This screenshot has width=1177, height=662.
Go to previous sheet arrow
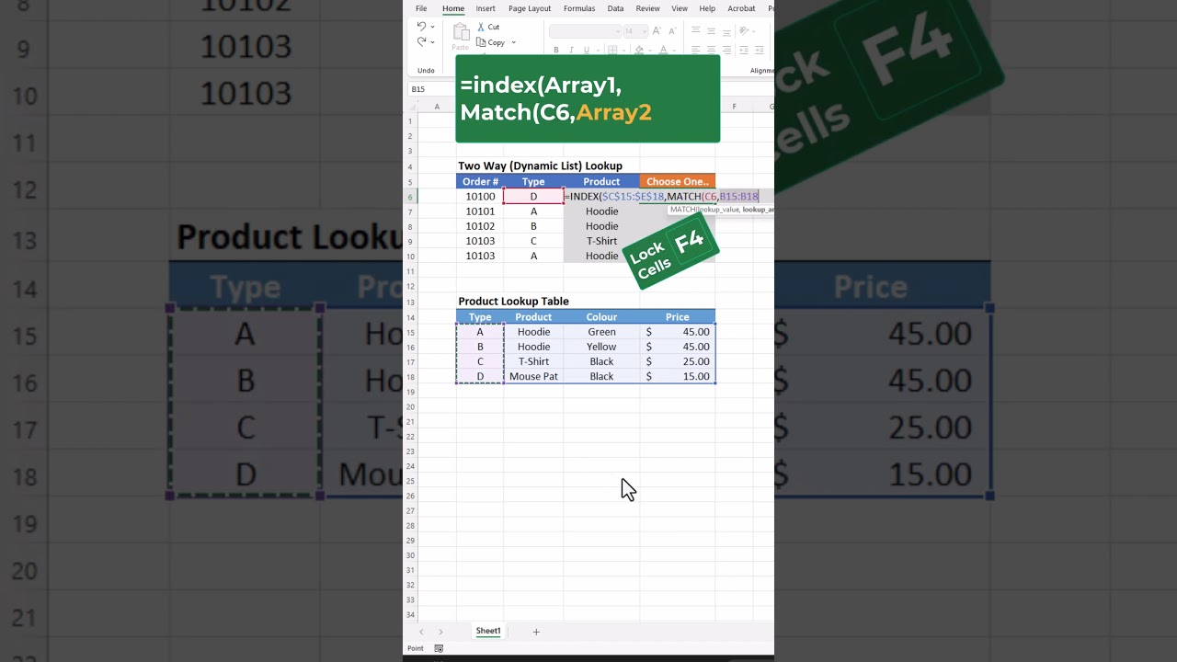421,632
